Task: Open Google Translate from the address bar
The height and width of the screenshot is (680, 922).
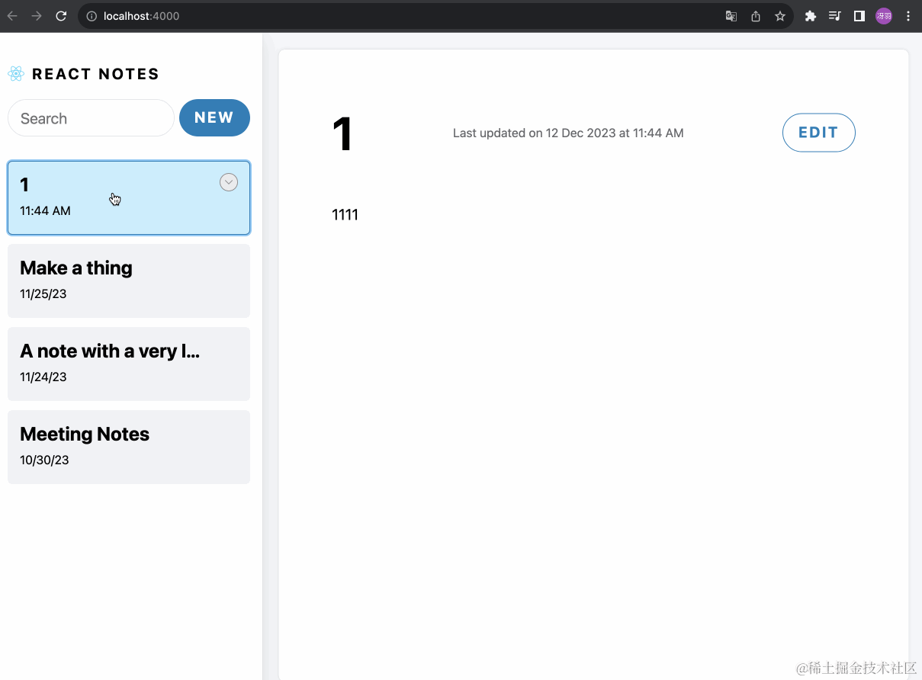Action: 731,15
